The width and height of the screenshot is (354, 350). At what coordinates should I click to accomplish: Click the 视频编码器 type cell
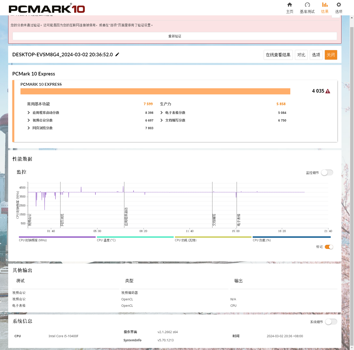(x=129, y=293)
